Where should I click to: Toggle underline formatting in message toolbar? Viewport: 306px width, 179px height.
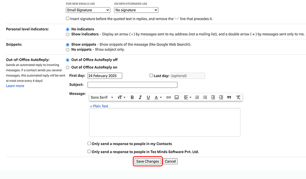point(148,97)
